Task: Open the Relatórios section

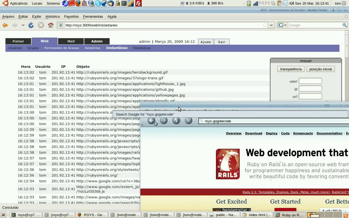Action: [x=93, y=48]
